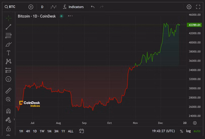Viewport: 205px width, 139px height.
Task: Select the ruler measure tool
Action: pos(9,90)
